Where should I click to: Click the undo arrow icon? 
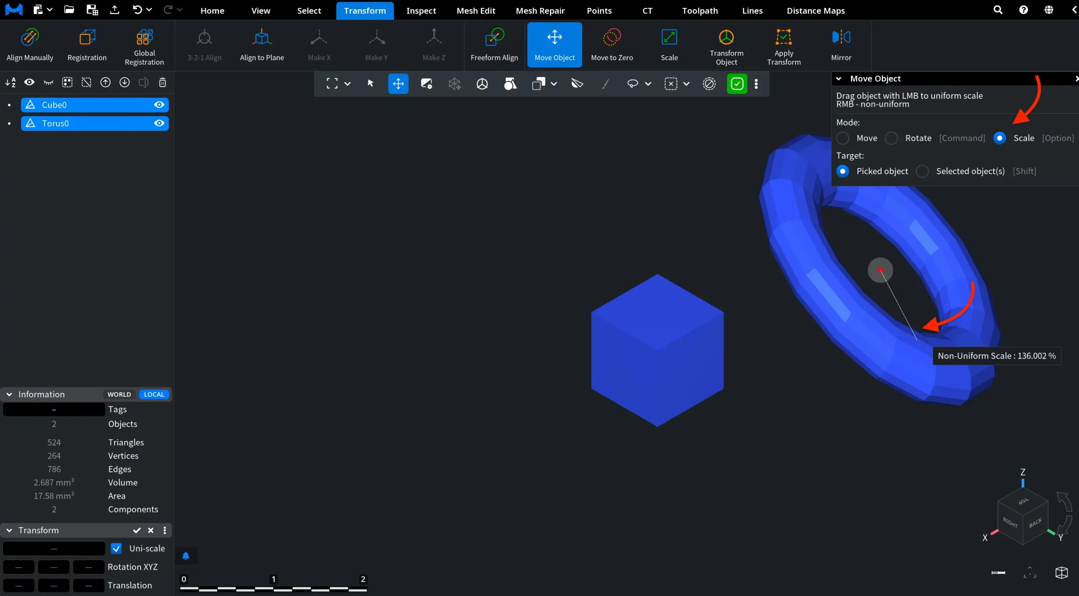click(137, 10)
